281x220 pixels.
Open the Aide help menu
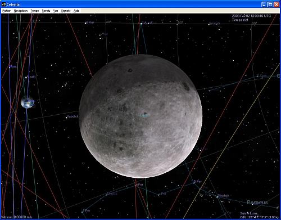pos(76,11)
